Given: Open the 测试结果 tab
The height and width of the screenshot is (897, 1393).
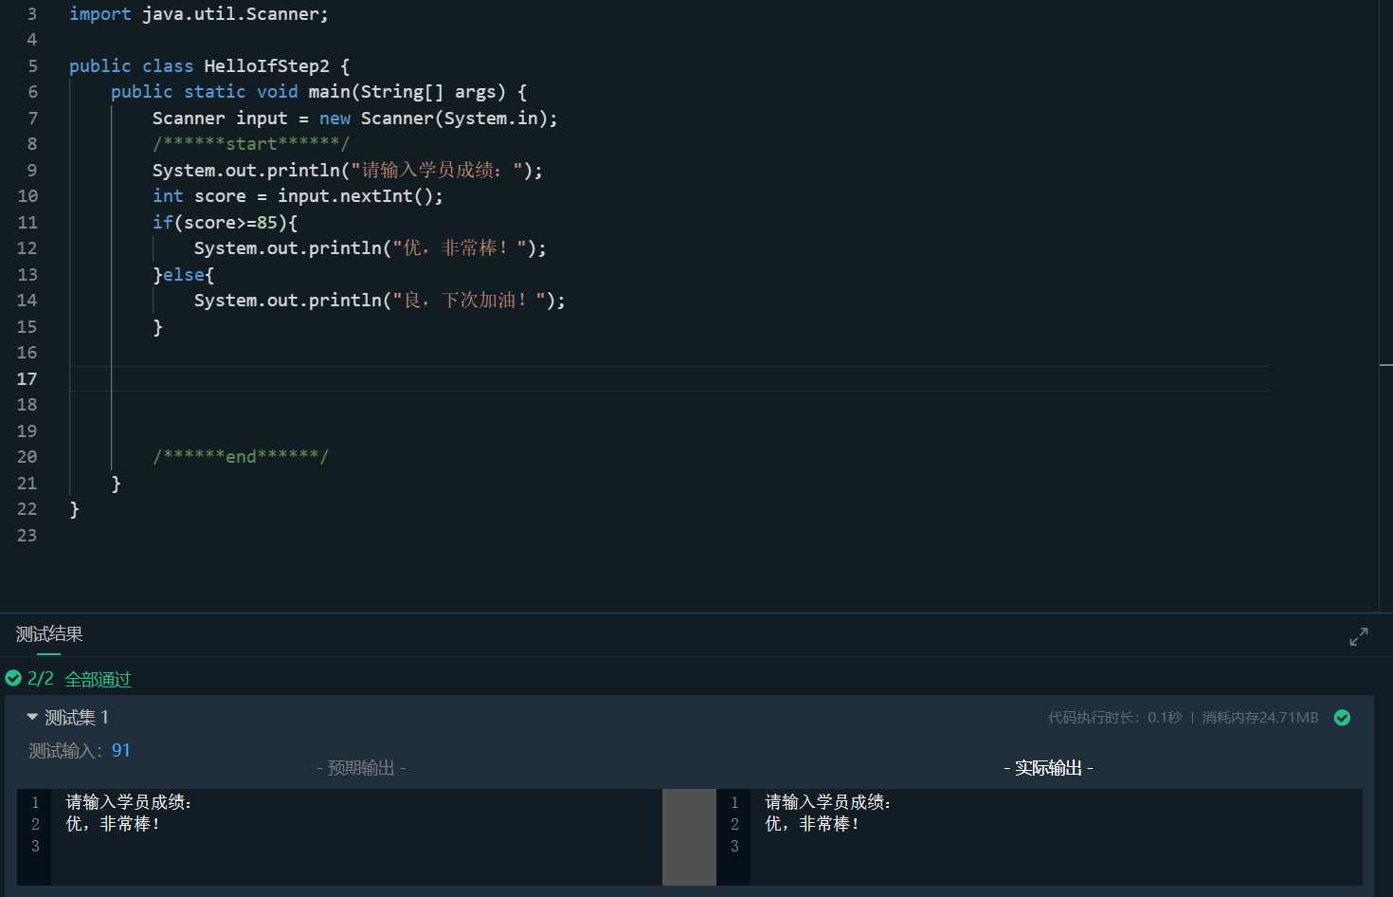Looking at the screenshot, I should (x=49, y=634).
